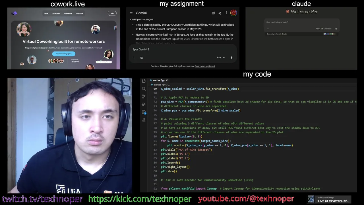Screen dimensions: 364x205
Task: Click the 'Trusted by over 1 million' text
Action: [x=75, y=61]
